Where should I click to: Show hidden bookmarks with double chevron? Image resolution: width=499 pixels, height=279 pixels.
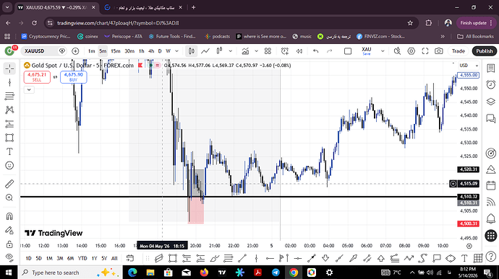click(x=443, y=37)
